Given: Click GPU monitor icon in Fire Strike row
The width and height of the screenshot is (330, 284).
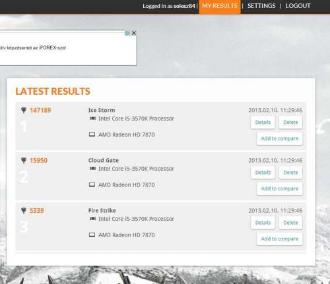Looking at the screenshot, I should [x=92, y=235].
